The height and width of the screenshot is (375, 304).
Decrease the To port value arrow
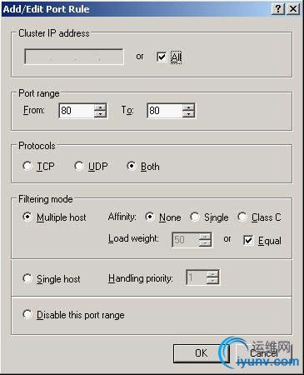pos(188,114)
